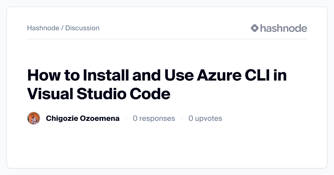Click the word "upvotes" in the stats row
The width and height of the screenshot is (334, 175).
pyautogui.click(x=208, y=119)
